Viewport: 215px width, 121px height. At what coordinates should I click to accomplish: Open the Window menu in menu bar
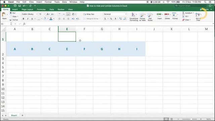[73, 2]
